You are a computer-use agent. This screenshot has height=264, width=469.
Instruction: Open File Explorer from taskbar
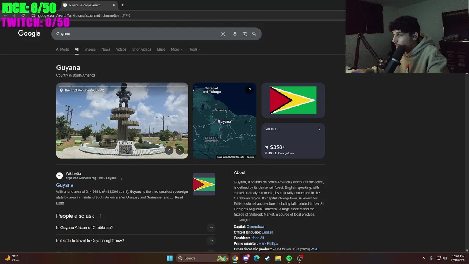[278, 258]
